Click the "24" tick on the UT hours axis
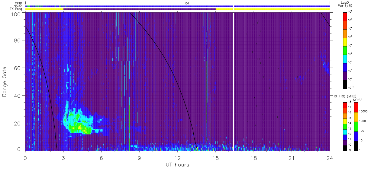Image resolution: width=371 pixels, height=171 pixels. [330, 158]
